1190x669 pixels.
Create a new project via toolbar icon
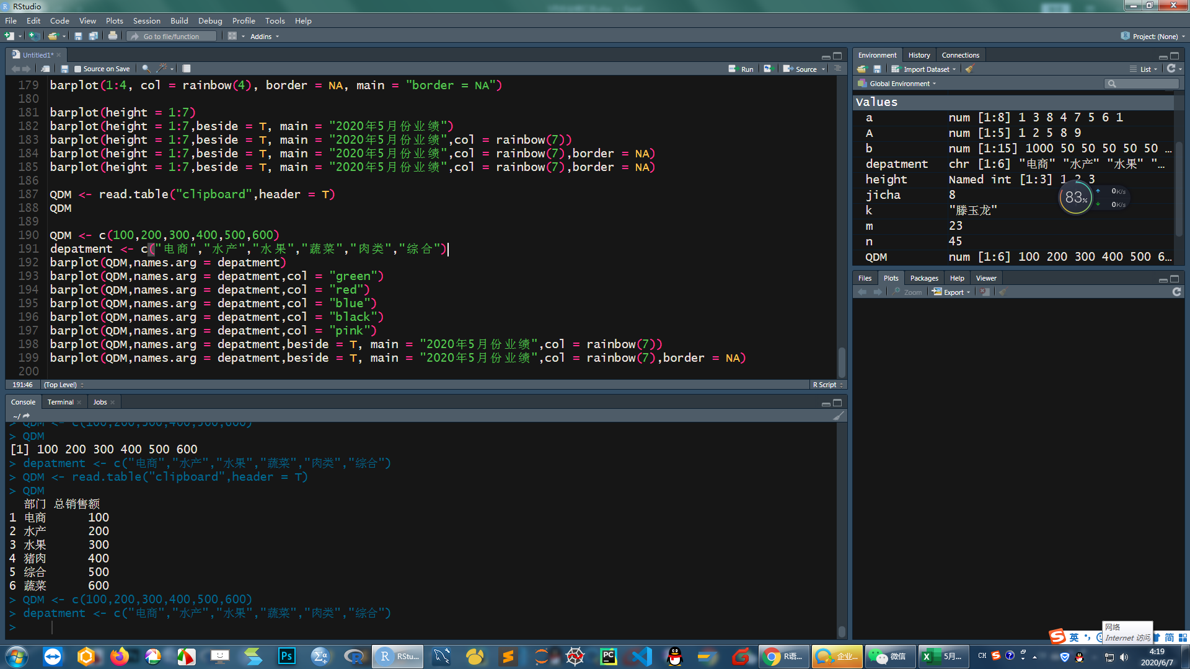(x=34, y=36)
